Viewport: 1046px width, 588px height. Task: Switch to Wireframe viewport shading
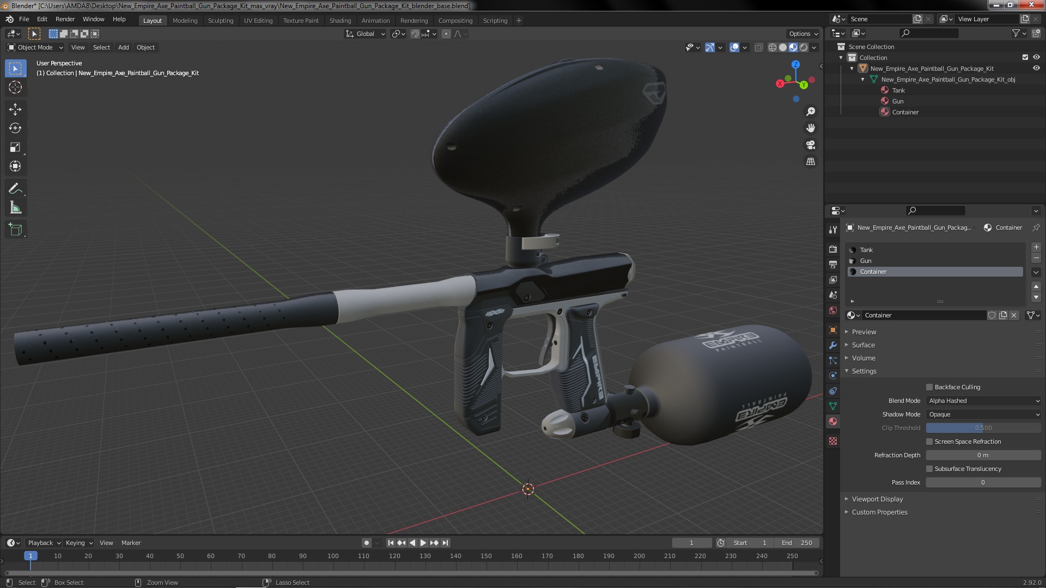773,48
